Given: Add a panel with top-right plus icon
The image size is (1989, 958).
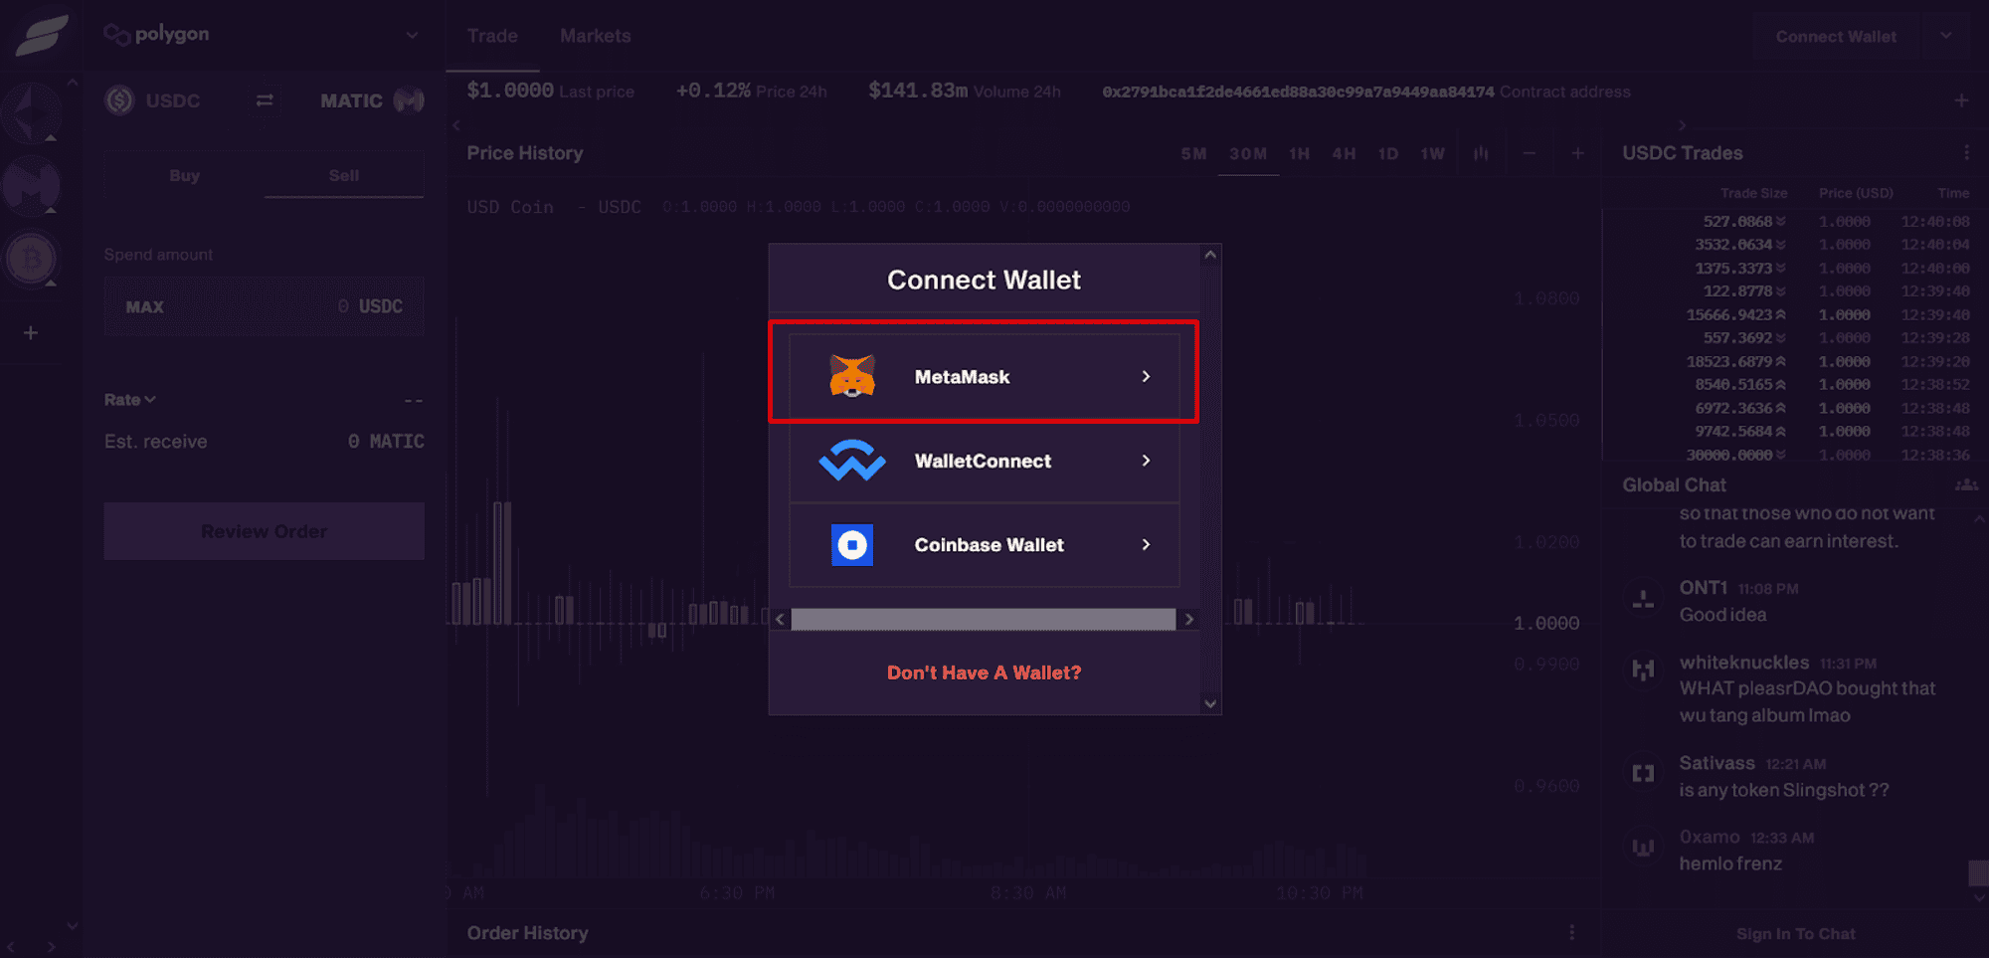Looking at the screenshot, I should tap(1961, 100).
